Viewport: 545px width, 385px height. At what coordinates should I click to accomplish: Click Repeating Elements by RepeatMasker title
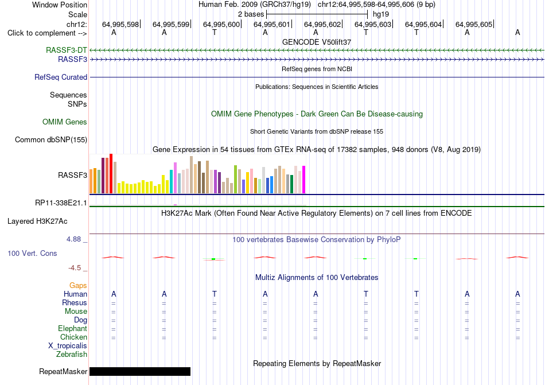[x=317, y=363]
